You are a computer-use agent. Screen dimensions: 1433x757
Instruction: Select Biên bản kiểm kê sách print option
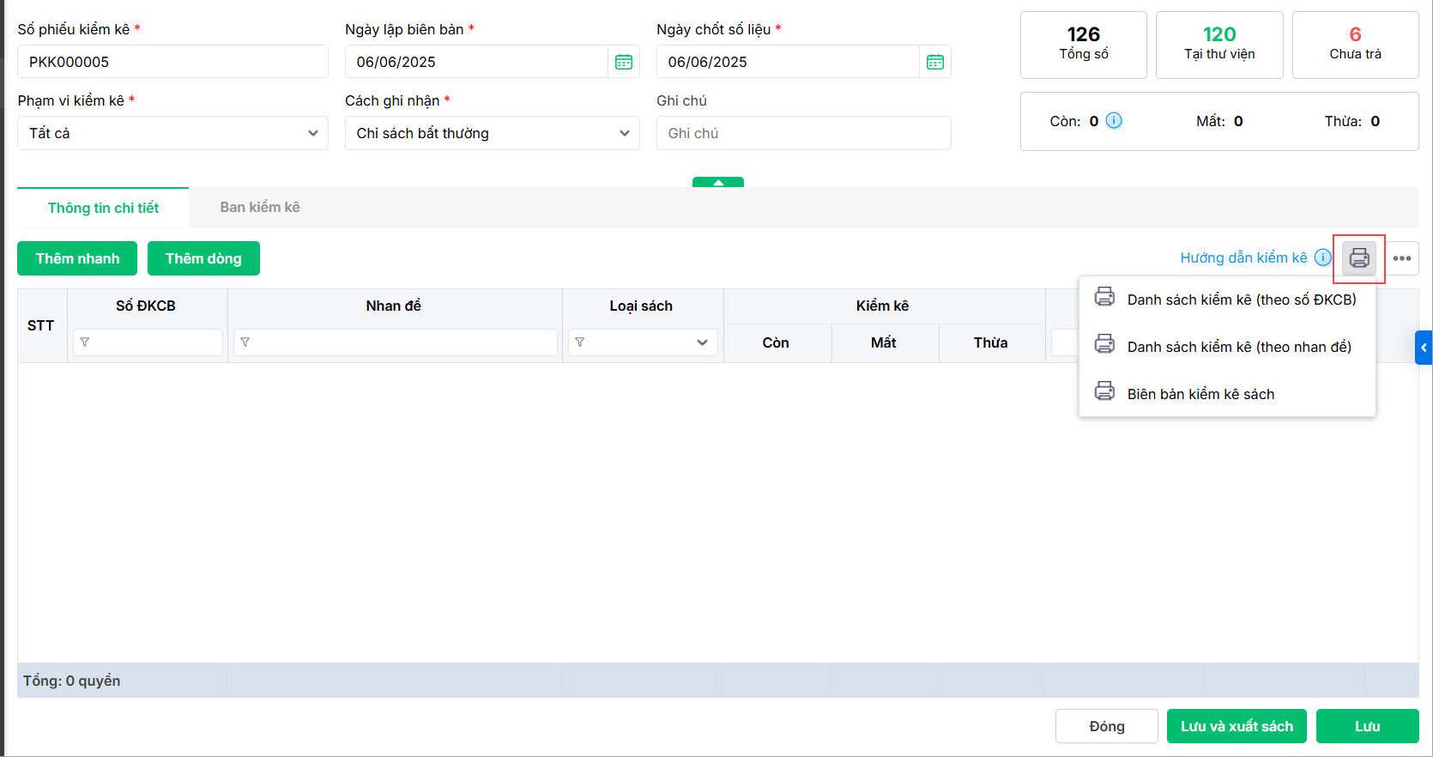[1200, 394]
